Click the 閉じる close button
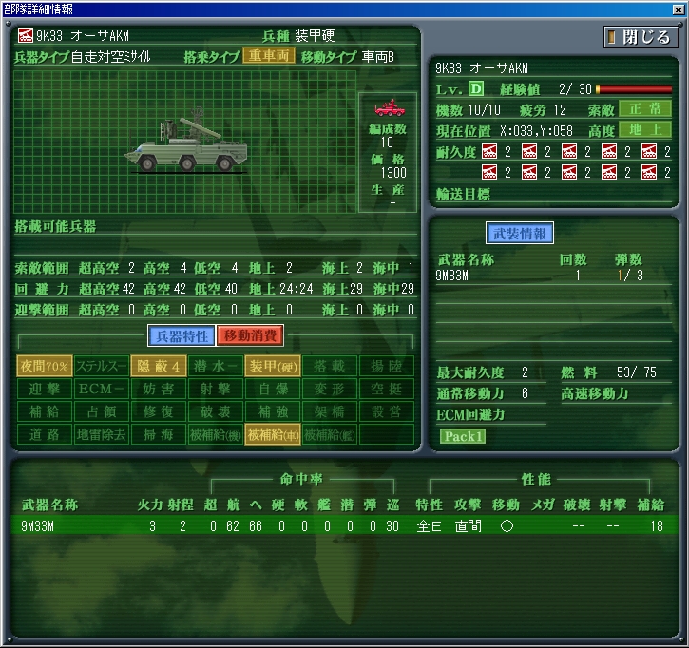This screenshot has width=689, height=648. [x=641, y=37]
